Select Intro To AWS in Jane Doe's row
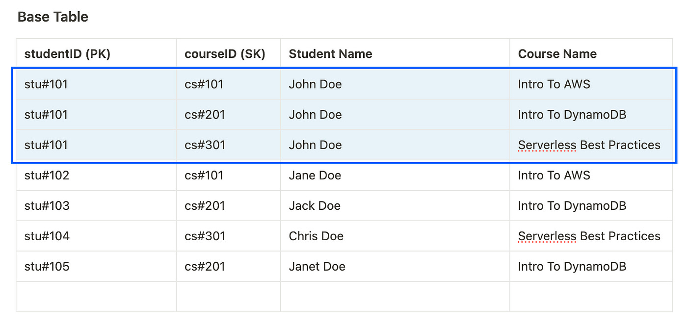 point(554,176)
